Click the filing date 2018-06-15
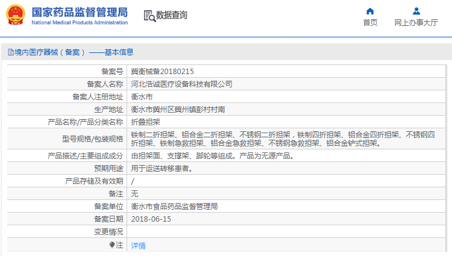This screenshot has height=256, width=452. point(151,219)
